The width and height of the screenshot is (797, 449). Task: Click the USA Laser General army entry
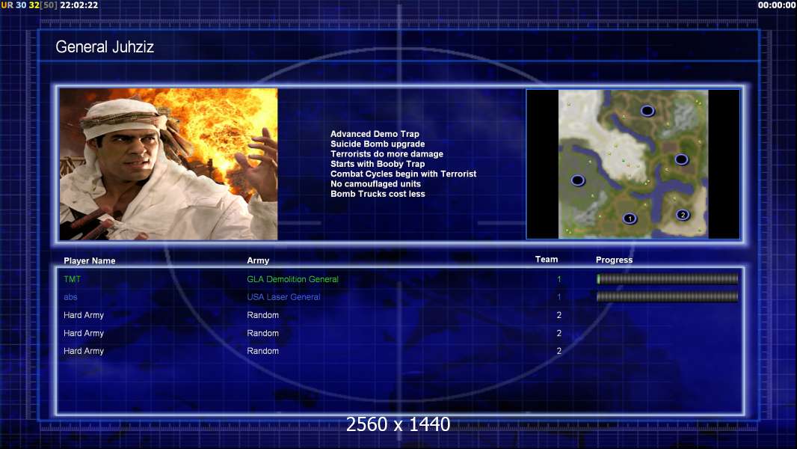click(285, 297)
